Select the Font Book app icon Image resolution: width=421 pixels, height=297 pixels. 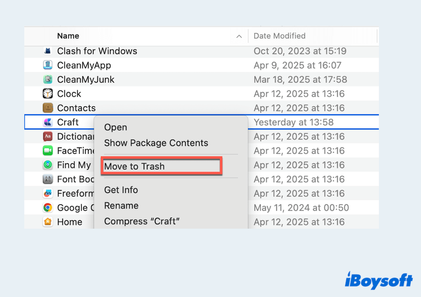click(x=48, y=179)
